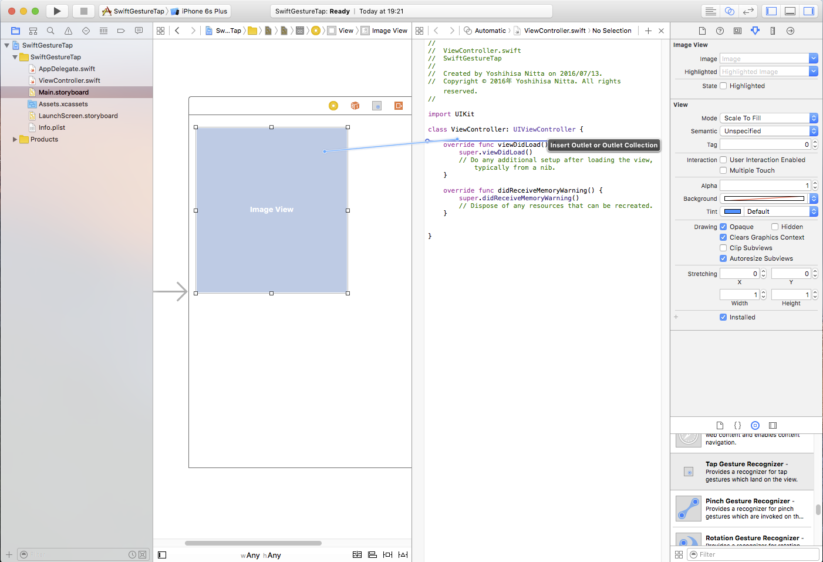The width and height of the screenshot is (823, 562).
Task: Open the Semantic dropdown
Action: 768,131
